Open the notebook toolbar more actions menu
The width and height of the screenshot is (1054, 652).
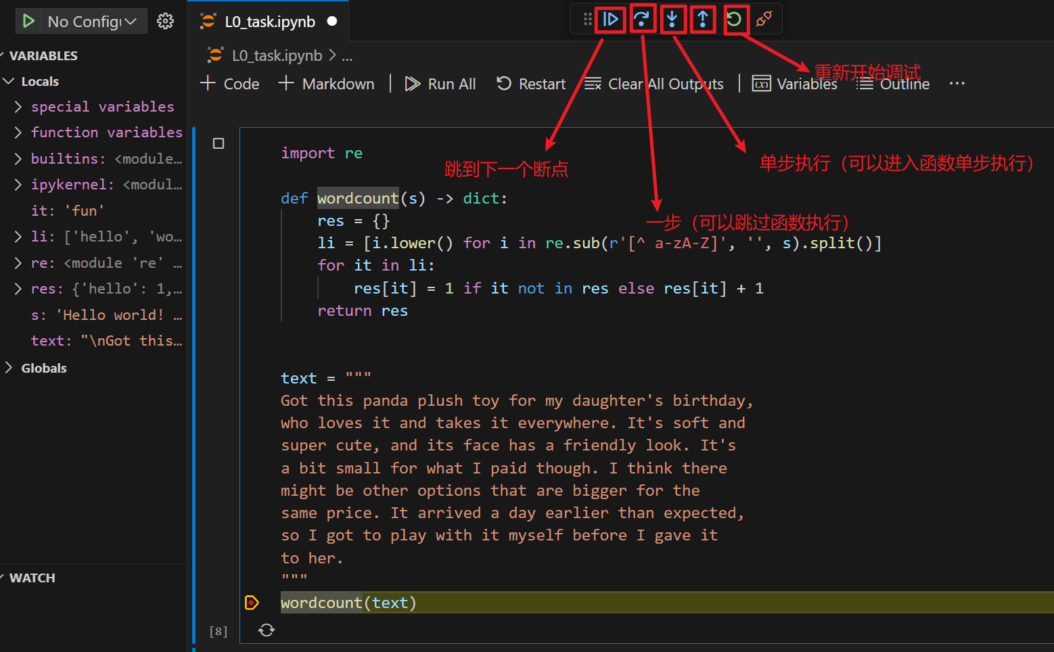(x=957, y=84)
